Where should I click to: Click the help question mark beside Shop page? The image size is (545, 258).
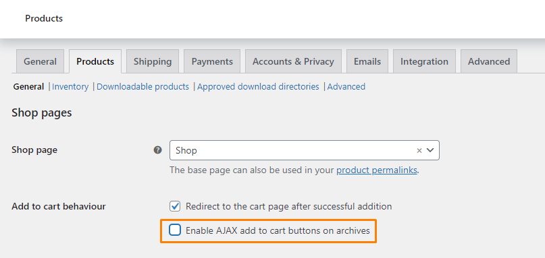[x=158, y=150]
